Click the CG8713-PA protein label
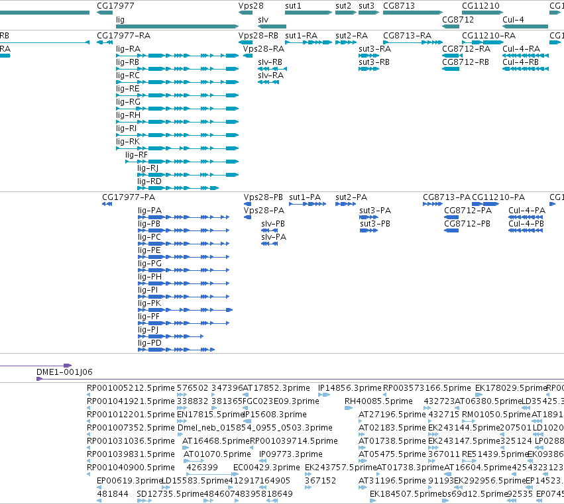The image size is (564, 504). [447, 197]
